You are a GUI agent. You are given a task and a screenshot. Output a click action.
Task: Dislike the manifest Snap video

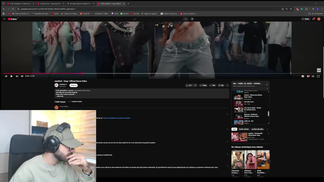click(x=195, y=85)
